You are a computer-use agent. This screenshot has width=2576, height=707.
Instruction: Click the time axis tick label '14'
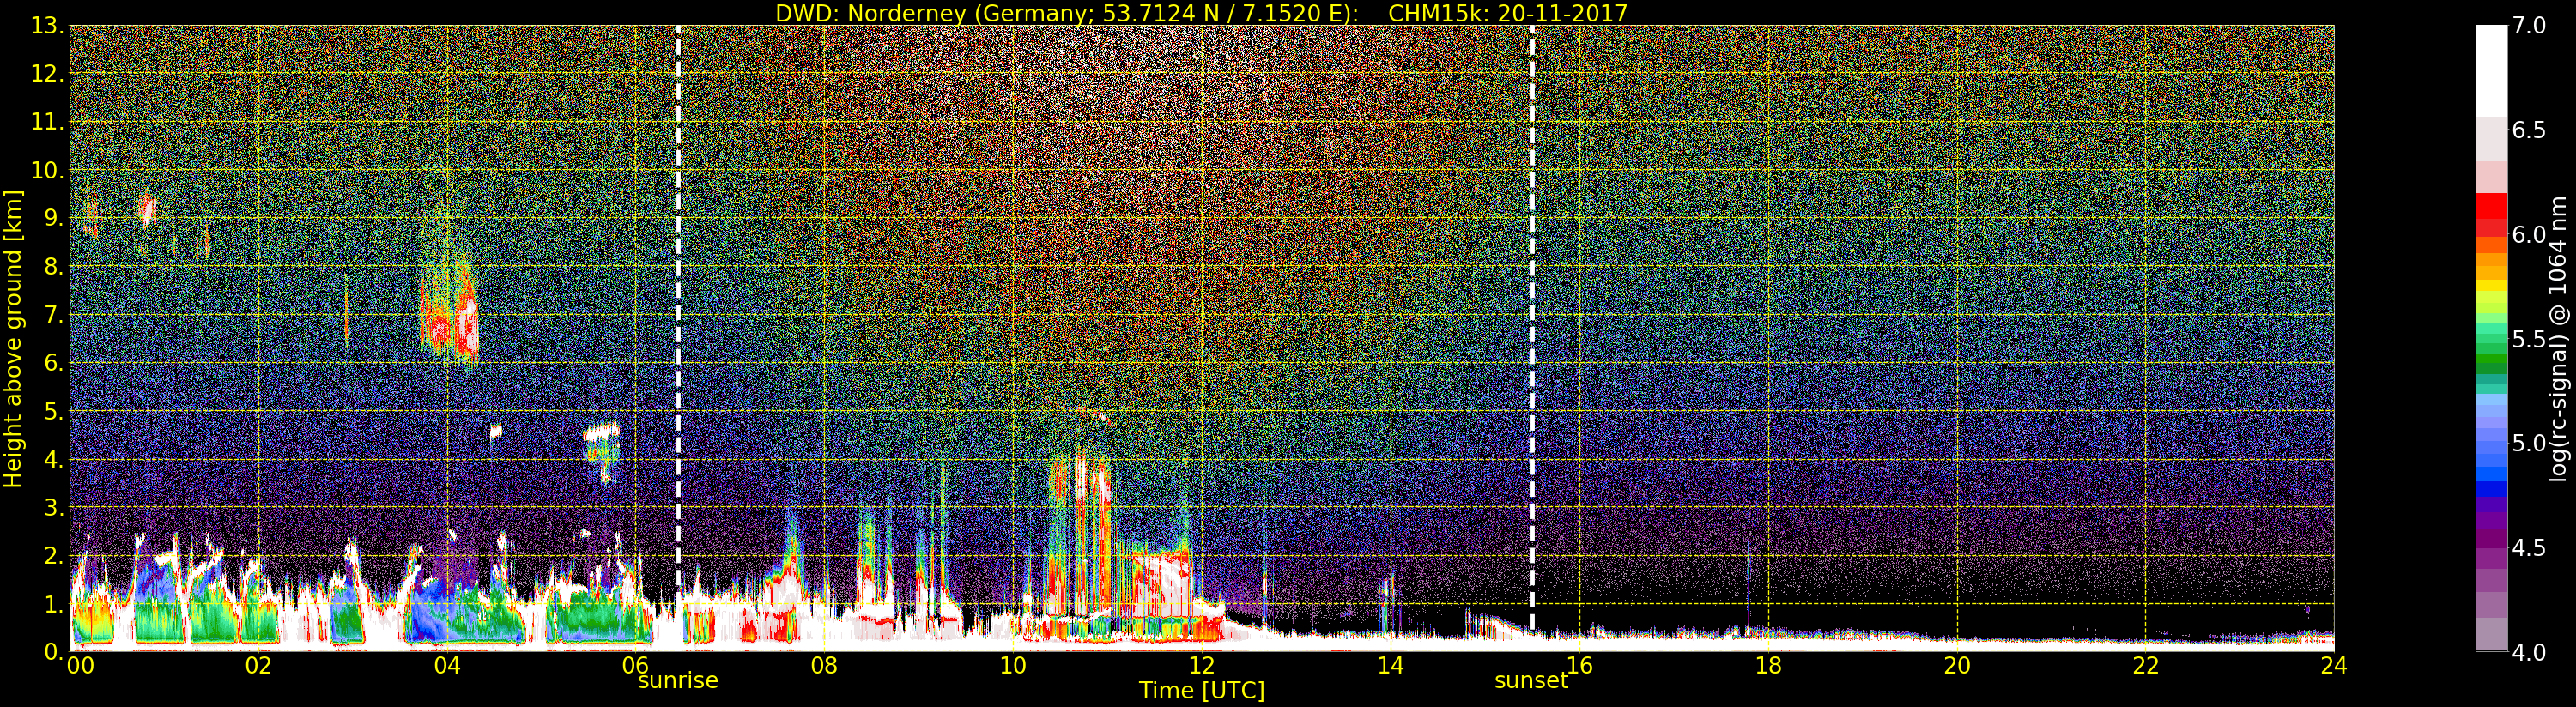click(x=1390, y=665)
